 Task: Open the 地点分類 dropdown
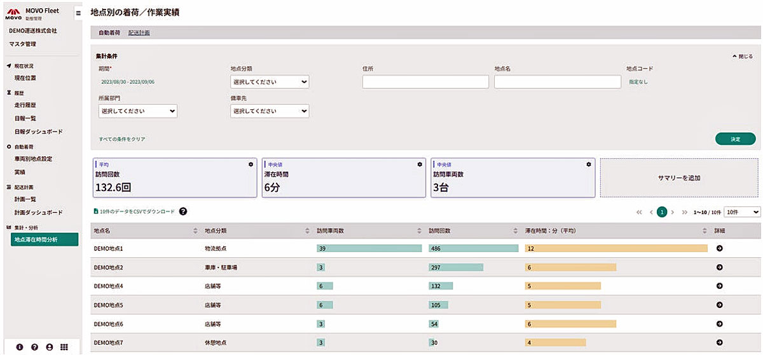click(x=270, y=82)
